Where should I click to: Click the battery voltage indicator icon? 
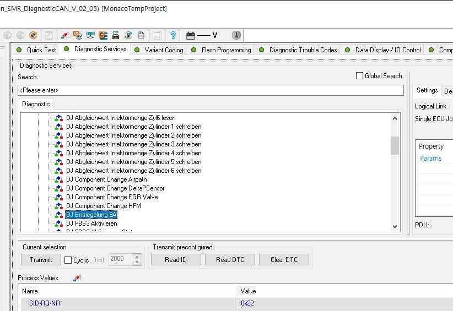point(191,35)
